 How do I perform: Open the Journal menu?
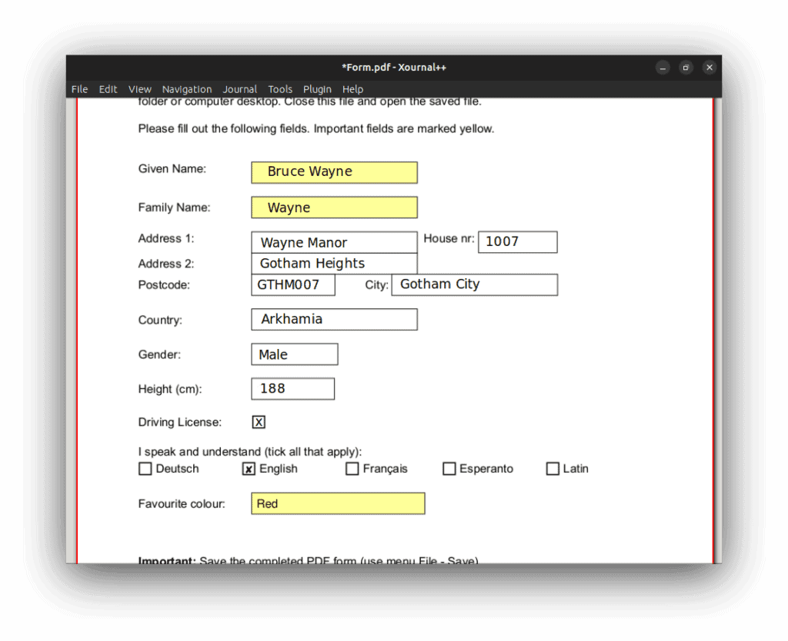click(x=240, y=89)
